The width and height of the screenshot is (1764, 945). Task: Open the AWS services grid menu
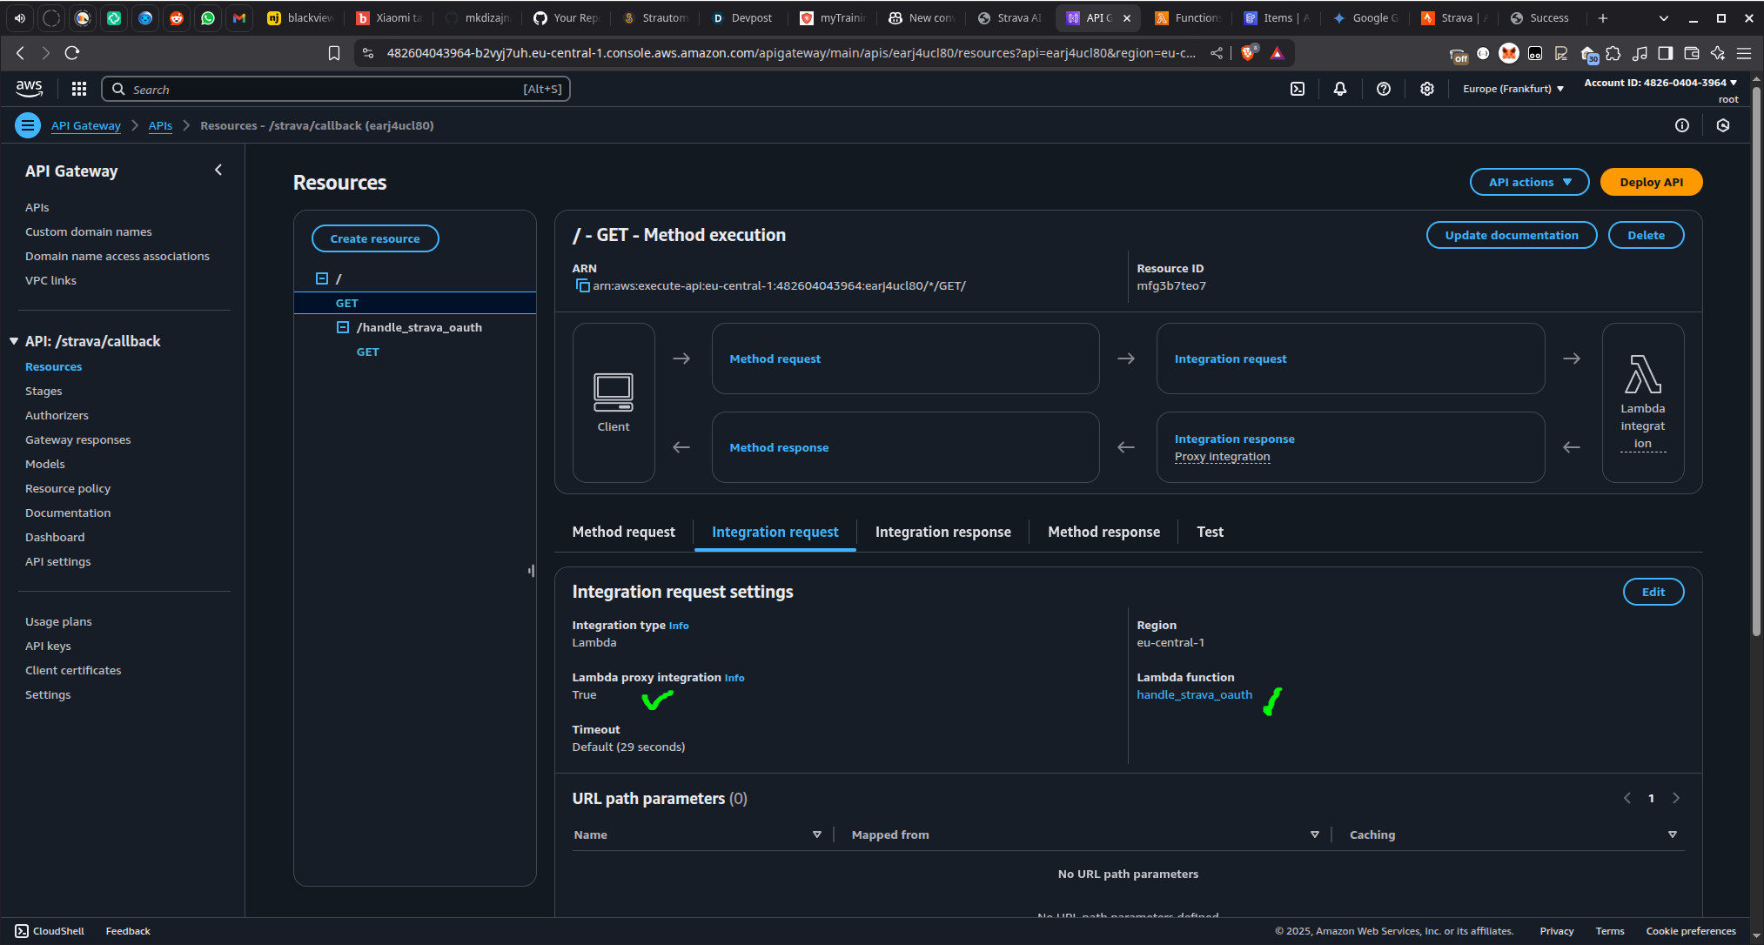click(79, 89)
